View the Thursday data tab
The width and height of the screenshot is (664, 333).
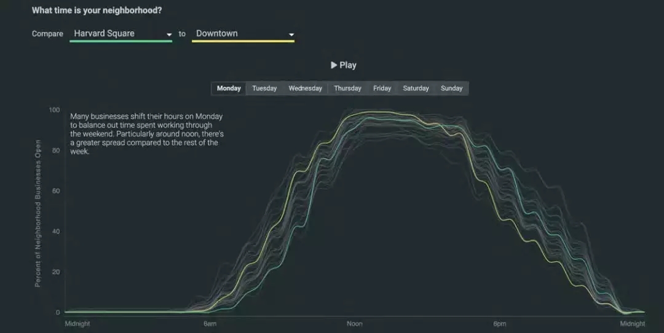(x=347, y=88)
